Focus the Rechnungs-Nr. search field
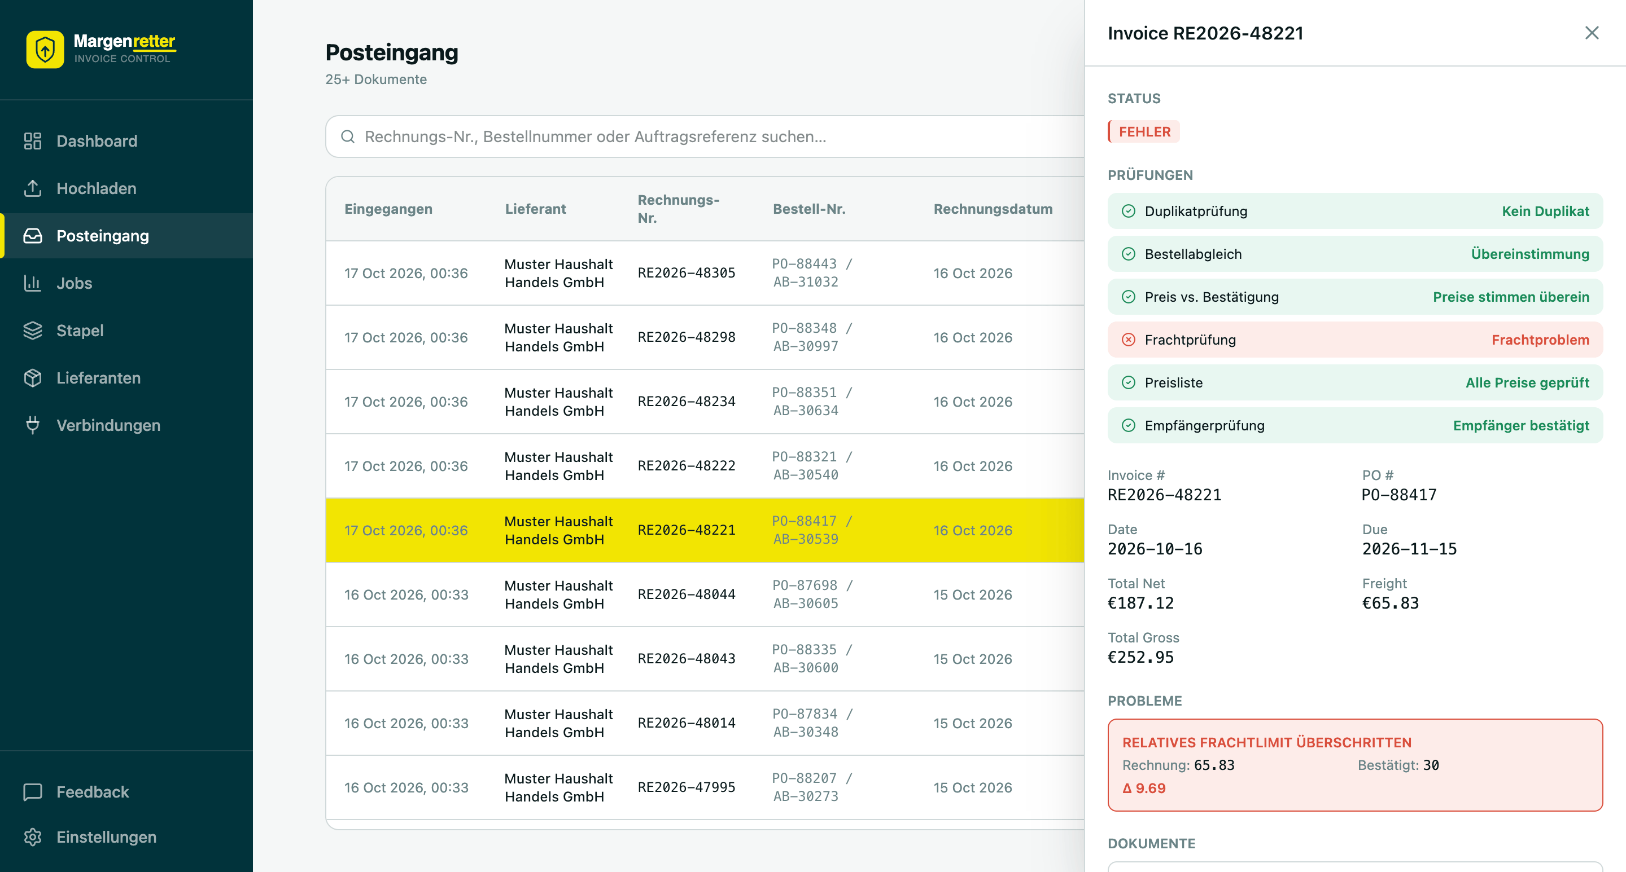The width and height of the screenshot is (1626, 872). click(x=705, y=136)
